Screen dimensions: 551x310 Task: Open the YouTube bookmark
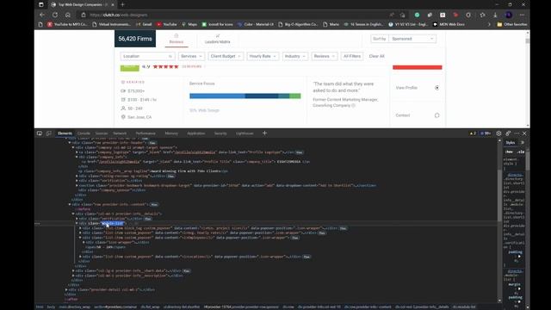click(167, 24)
